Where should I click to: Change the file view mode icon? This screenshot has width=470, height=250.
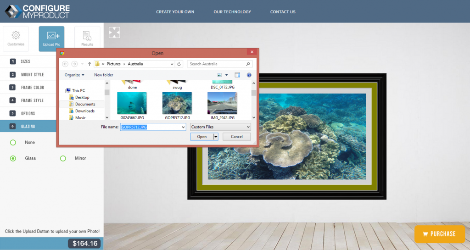[220, 75]
